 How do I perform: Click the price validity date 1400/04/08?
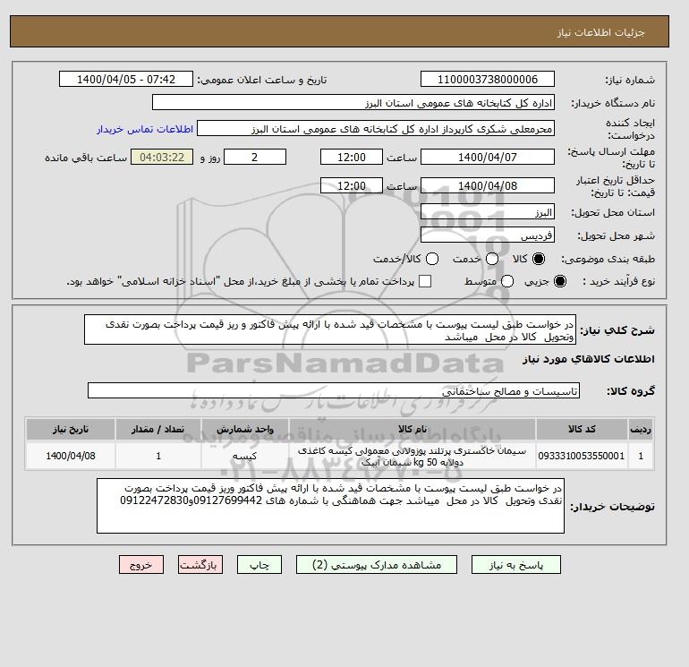coord(488,185)
